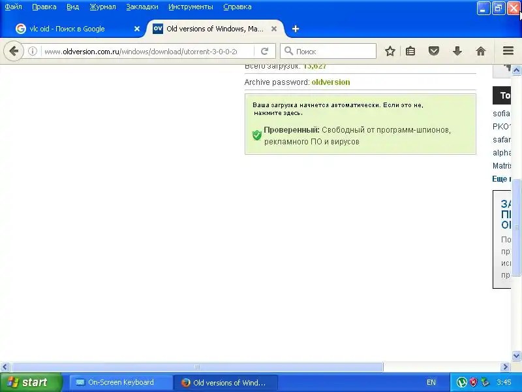
Task: Show site information icon in address bar
Action: (32, 51)
